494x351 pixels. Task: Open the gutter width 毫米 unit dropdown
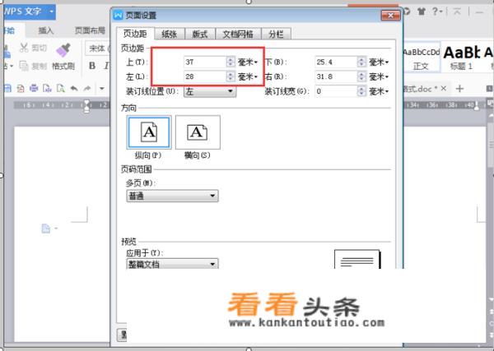pos(379,91)
